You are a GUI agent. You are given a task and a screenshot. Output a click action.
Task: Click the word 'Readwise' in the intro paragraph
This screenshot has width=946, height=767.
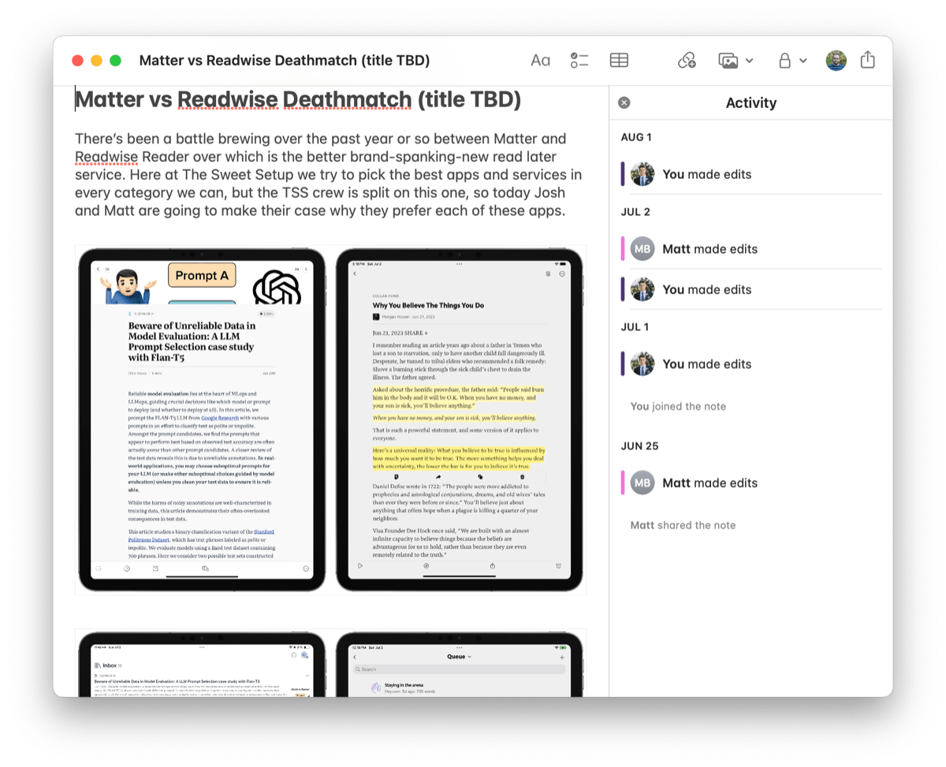click(106, 156)
